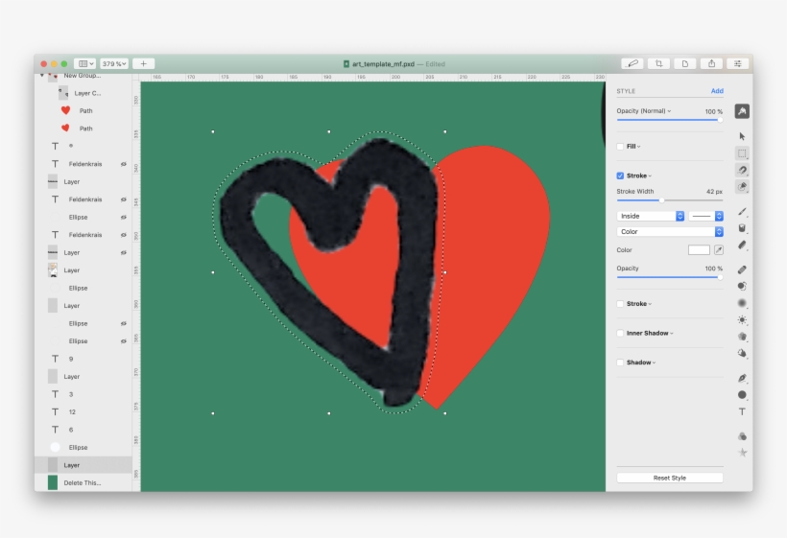The width and height of the screenshot is (787, 538).
Task: Pick stroke color with the eyedropper
Action: [x=719, y=249]
